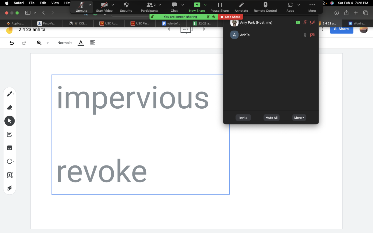Go to previous frame arrow

click(x=169, y=29)
